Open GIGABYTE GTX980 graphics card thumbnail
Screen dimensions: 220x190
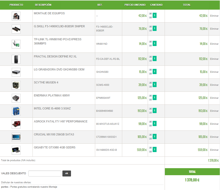16,150
